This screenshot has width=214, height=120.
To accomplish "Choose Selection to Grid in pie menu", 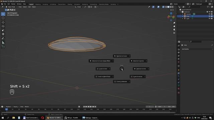I will click(141, 69).
